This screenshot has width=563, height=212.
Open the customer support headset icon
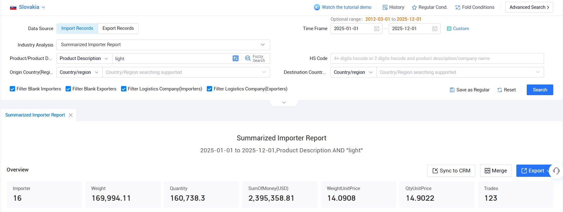(556, 171)
